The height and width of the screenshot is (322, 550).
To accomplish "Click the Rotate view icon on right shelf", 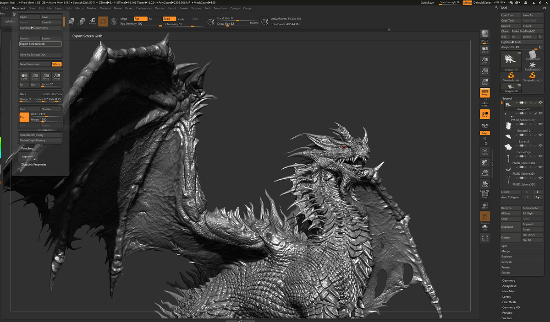I will [484, 183].
